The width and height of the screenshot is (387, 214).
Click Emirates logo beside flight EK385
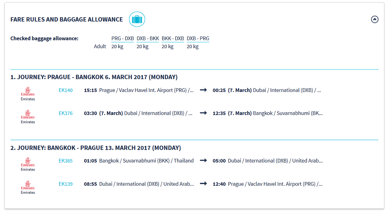[28, 163]
